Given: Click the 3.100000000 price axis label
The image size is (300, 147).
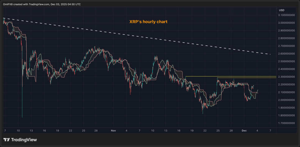Looking at the screenshot, I should [x=286, y=15].
